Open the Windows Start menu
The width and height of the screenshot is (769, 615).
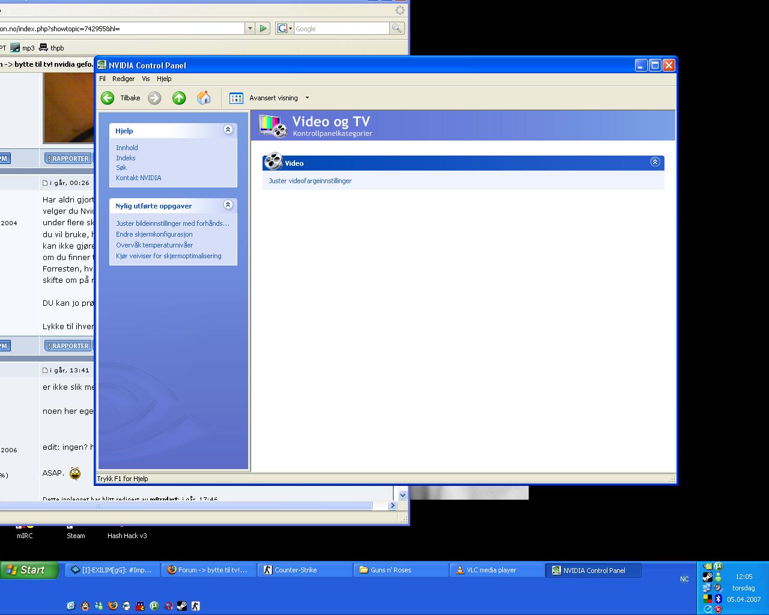pyautogui.click(x=29, y=570)
